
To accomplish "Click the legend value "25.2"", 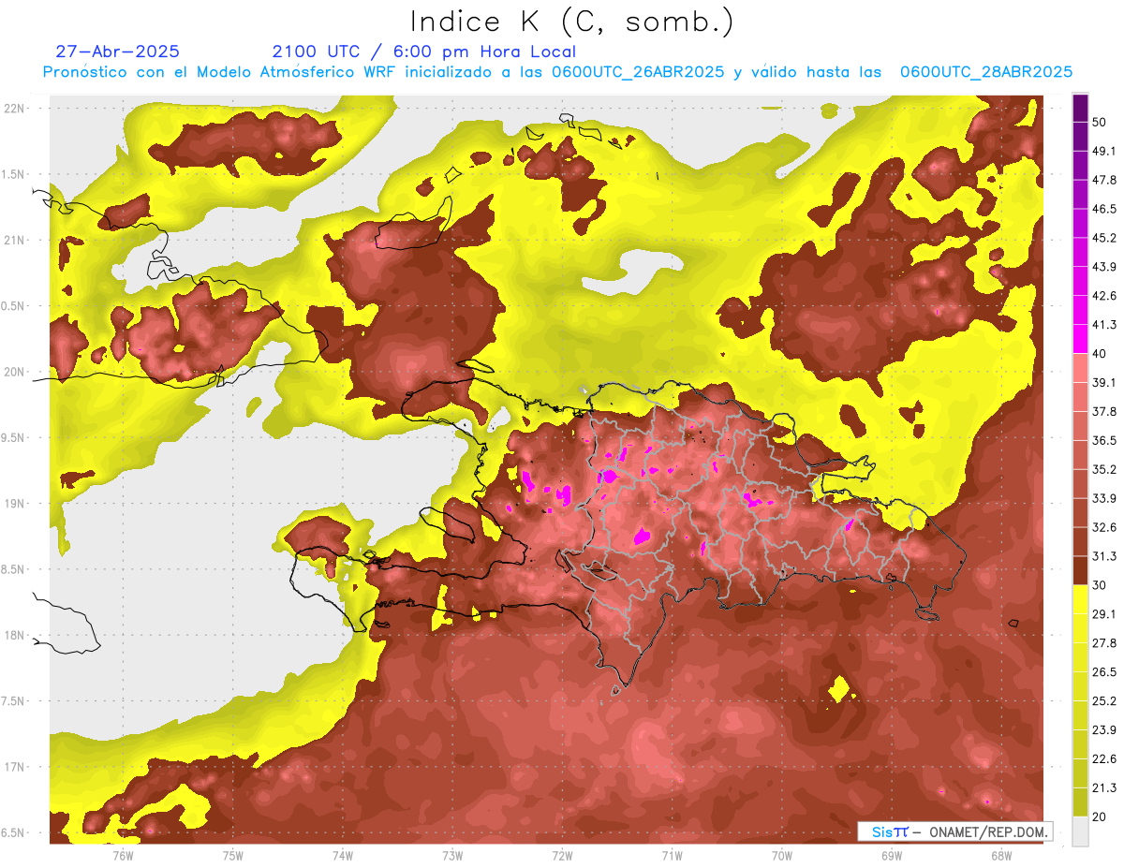I will [x=1104, y=700].
